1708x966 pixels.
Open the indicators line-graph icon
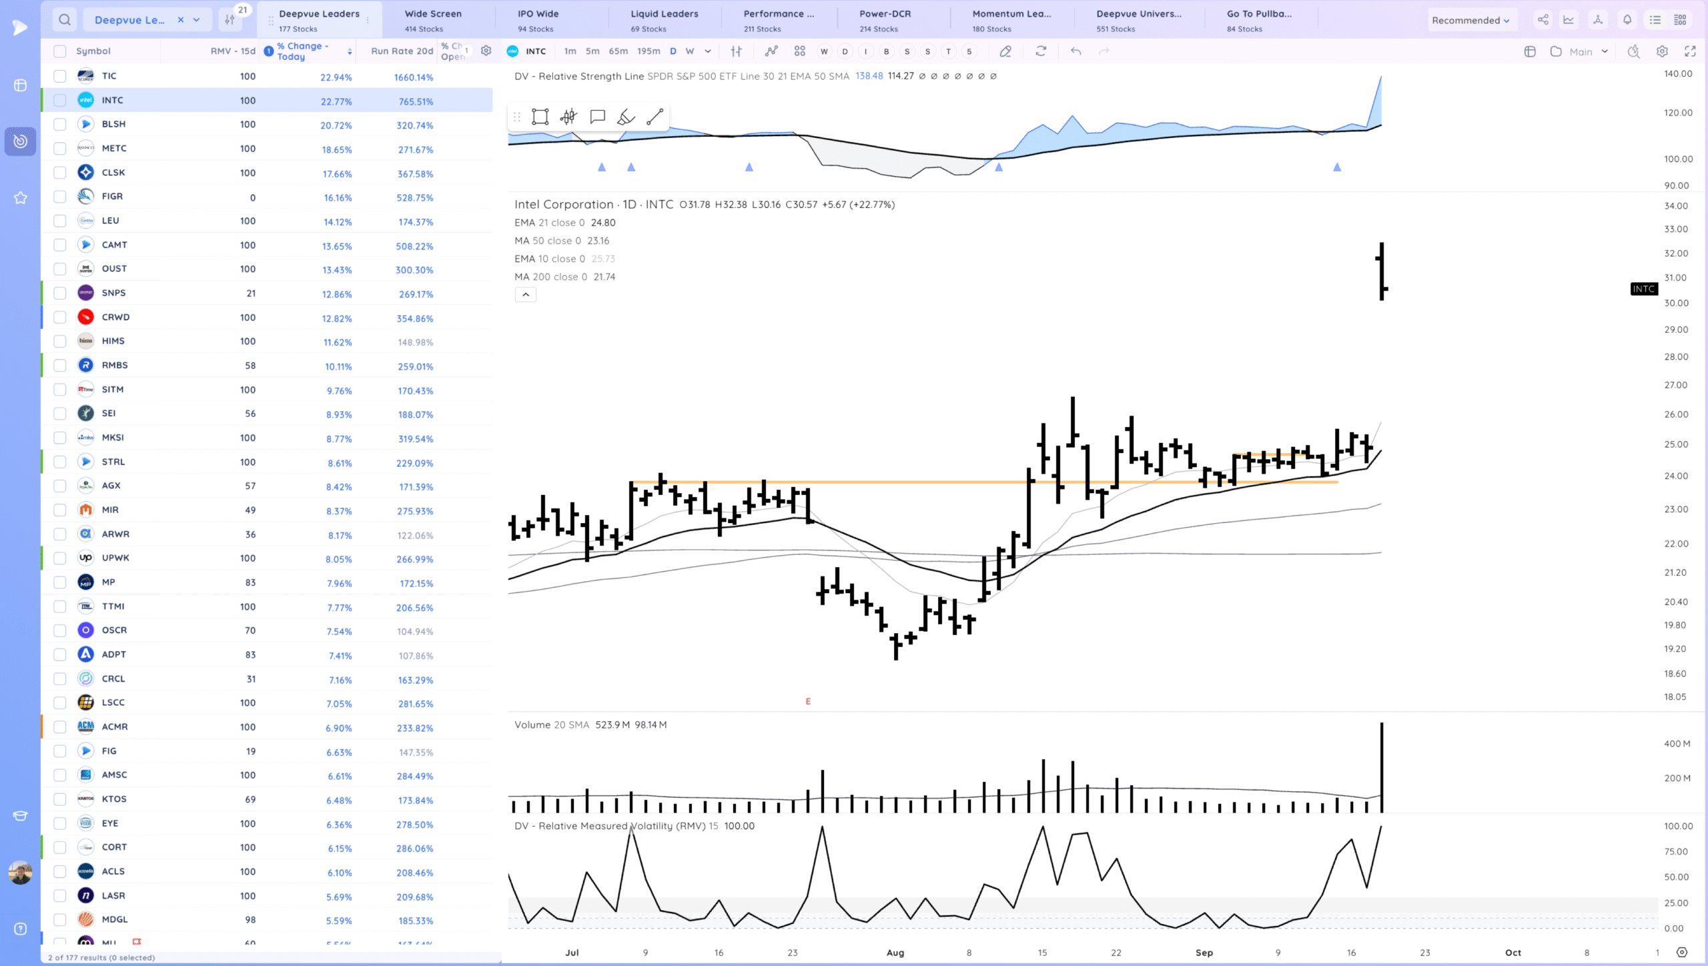click(x=771, y=51)
